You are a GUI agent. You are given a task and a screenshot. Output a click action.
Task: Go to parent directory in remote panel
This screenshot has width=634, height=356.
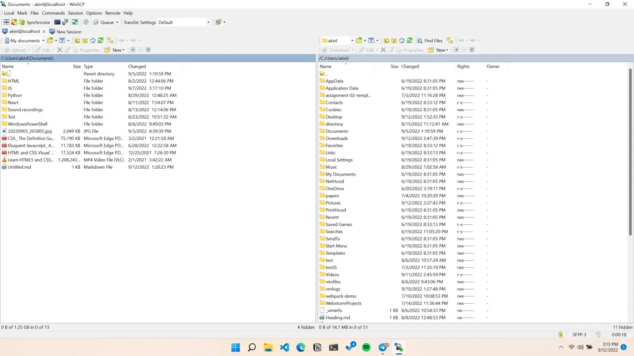pyautogui.click(x=386, y=41)
